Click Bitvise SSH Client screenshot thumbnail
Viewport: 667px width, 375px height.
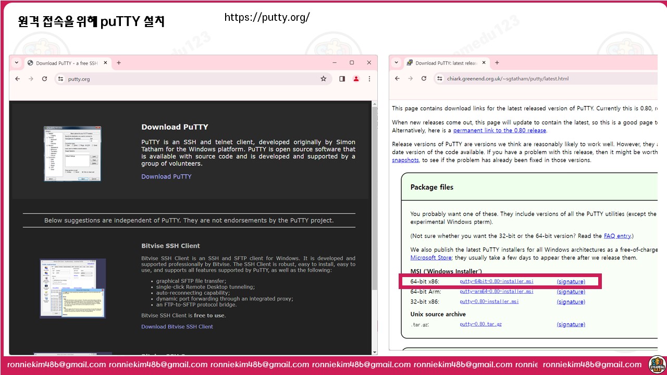click(73, 288)
